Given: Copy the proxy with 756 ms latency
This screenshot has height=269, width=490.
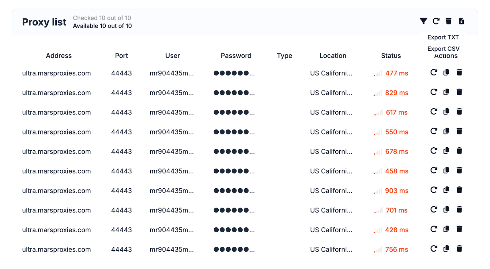Looking at the screenshot, I should [x=447, y=249].
